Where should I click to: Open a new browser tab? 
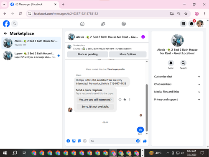[63, 5]
